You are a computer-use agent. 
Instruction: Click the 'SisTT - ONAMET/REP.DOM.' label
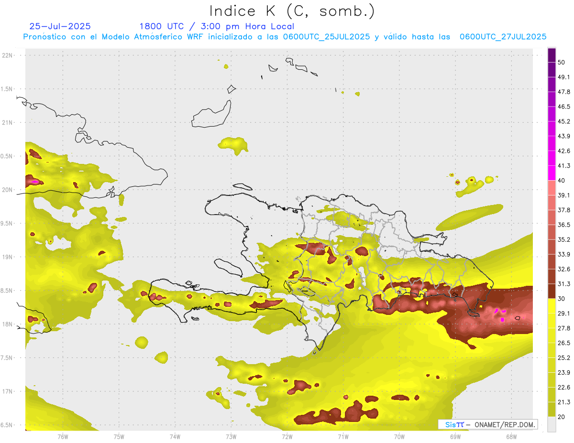(488, 424)
